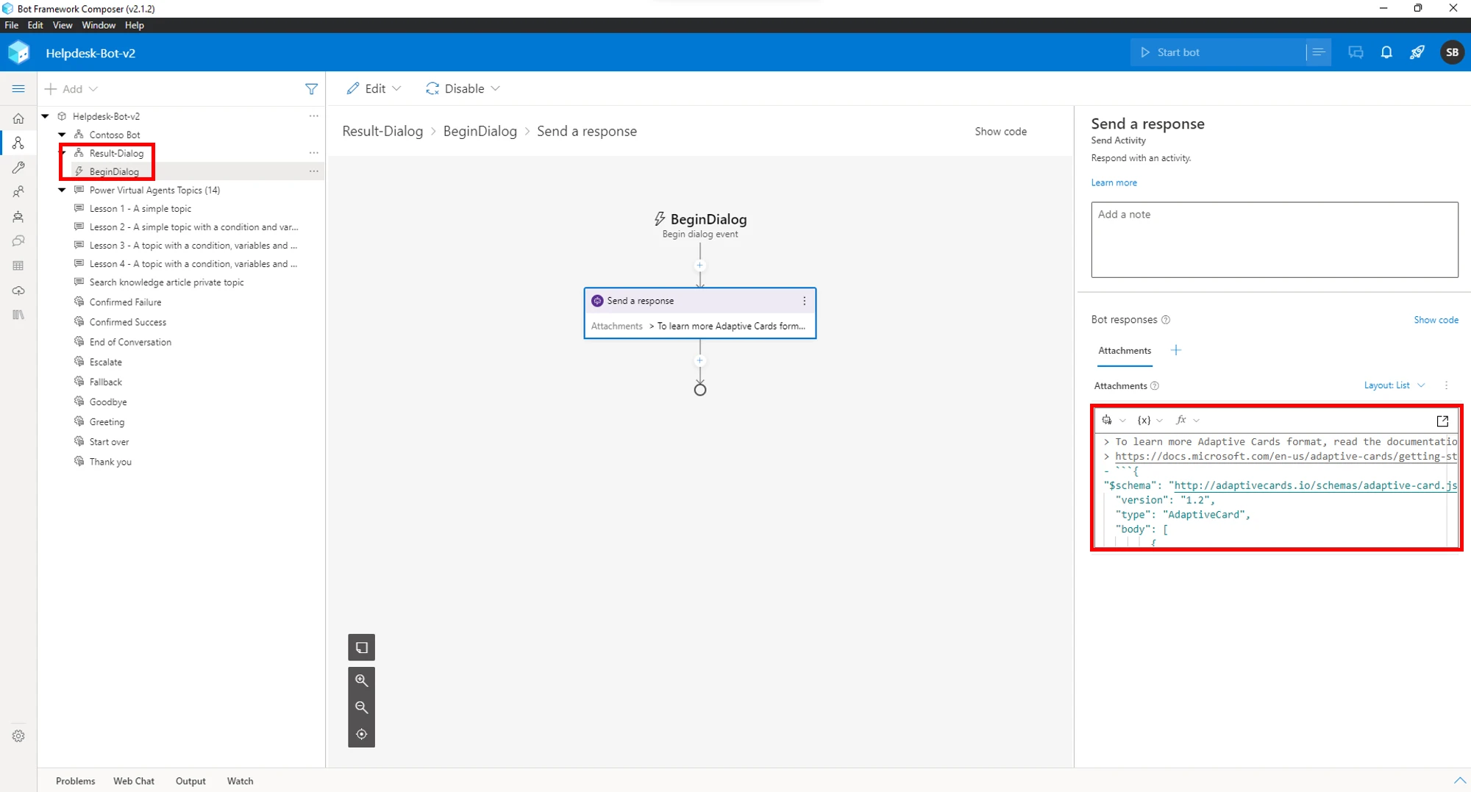This screenshot has height=792, width=1471.
Task: Open Composer settings with the gear icon
Action: pos(18,735)
